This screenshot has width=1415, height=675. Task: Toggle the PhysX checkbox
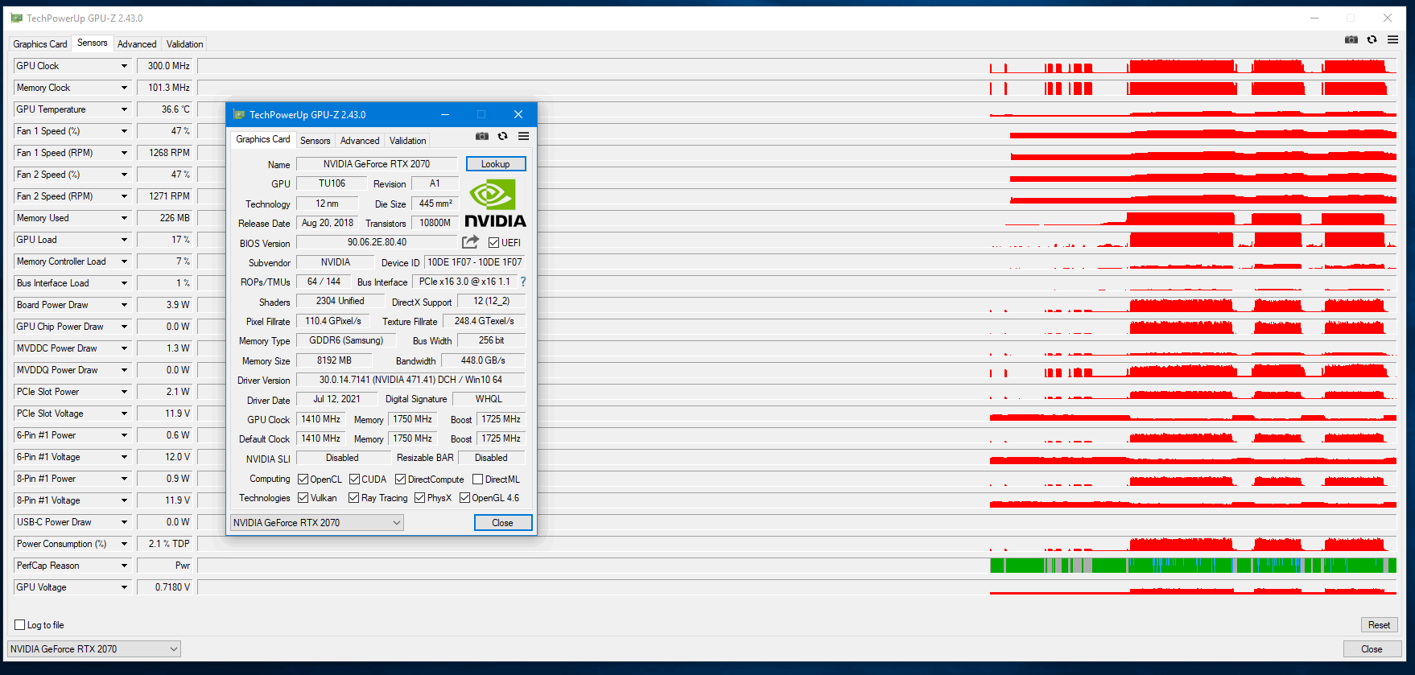tap(420, 498)
